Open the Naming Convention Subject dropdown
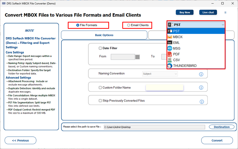 click(160, 74)
